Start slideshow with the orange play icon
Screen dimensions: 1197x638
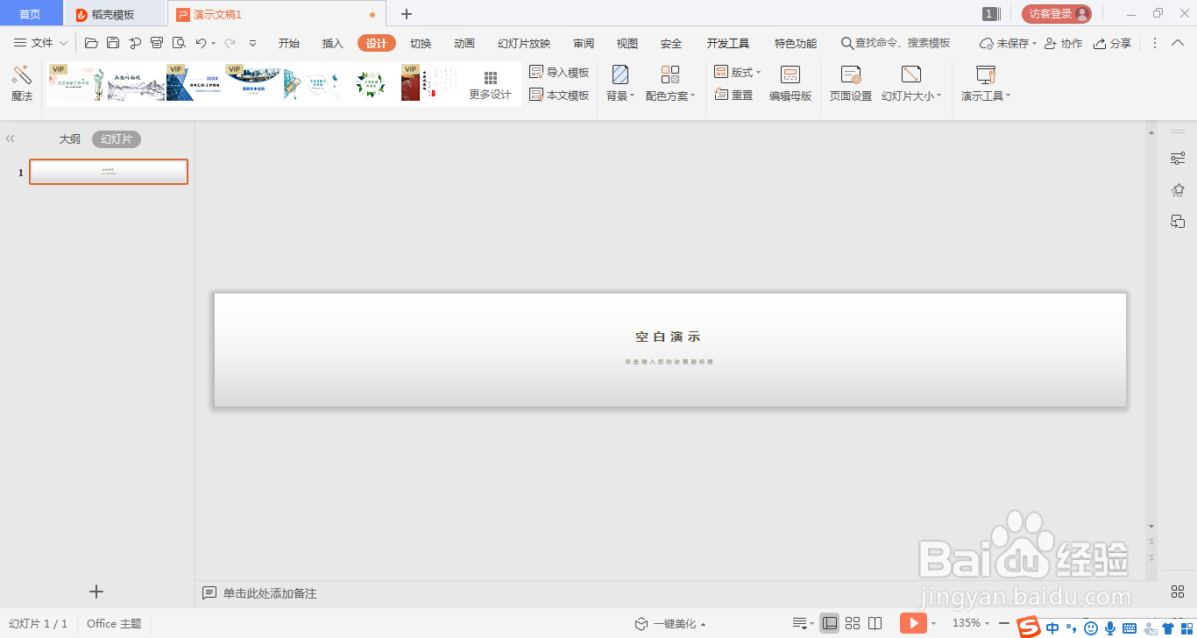[x=914, y=623]
